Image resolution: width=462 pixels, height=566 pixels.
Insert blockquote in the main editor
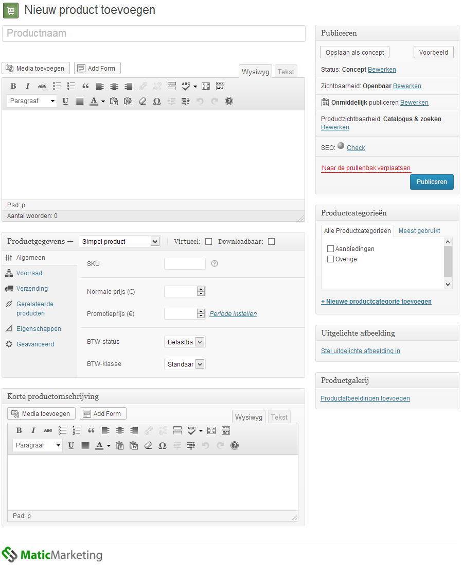85,86
